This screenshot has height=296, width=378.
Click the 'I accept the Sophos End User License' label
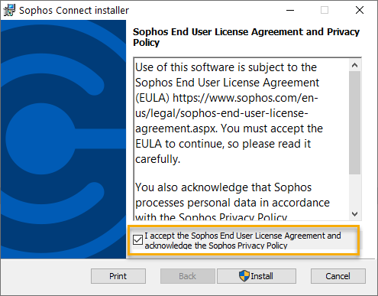[x=243, y=240]
